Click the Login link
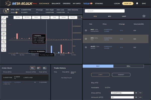151x100 pixels. tap(117, 3)
